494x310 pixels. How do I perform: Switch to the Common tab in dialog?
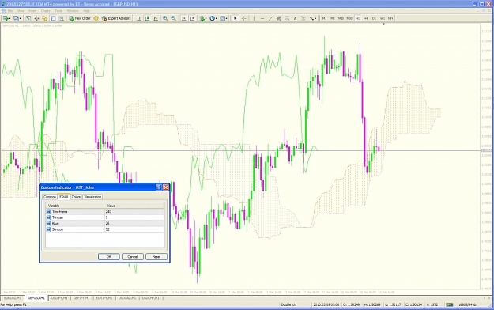pos(50,197)
